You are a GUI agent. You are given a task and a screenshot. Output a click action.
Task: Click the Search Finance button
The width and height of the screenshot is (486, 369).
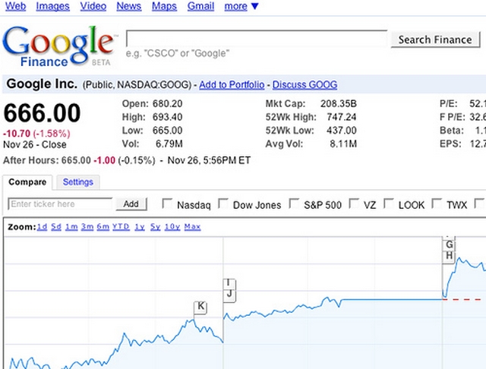[435, 39]
